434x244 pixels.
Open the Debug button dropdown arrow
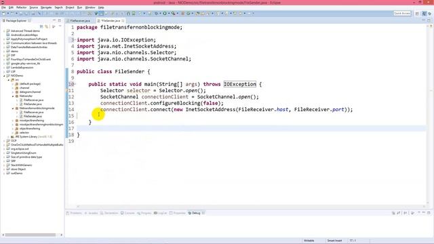pyautogui.click(x=160, y=14)
